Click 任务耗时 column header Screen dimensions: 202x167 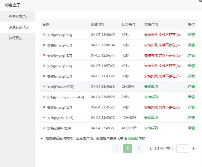(x=129, y=24)
